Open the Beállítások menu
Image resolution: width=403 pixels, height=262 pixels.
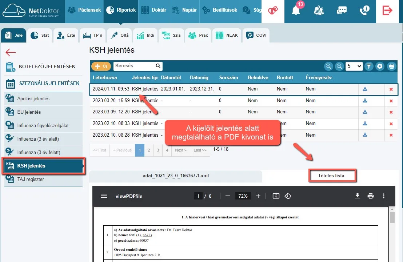tap(220, 10)
